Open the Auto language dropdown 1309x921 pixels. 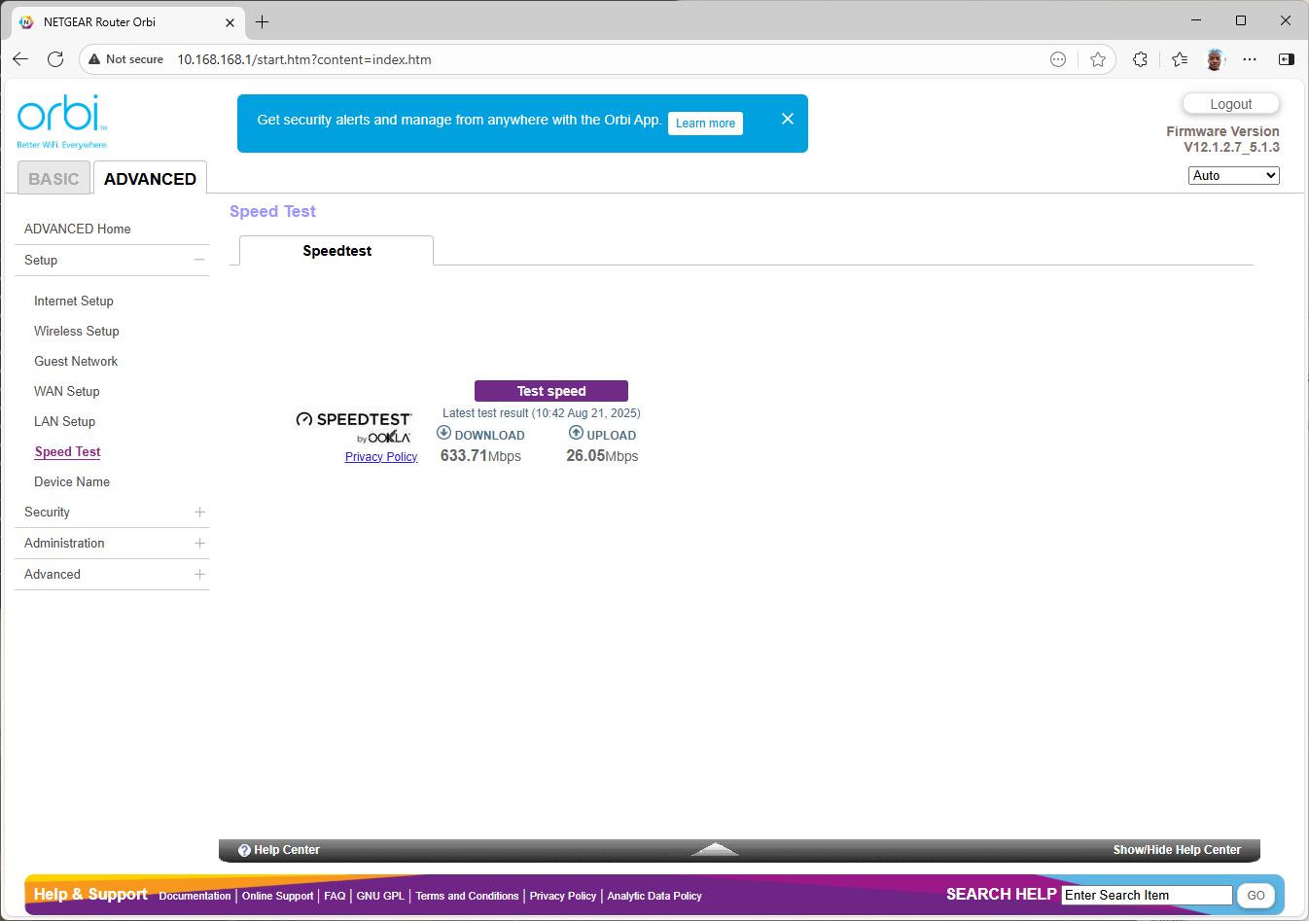[x=1233, y=175]
